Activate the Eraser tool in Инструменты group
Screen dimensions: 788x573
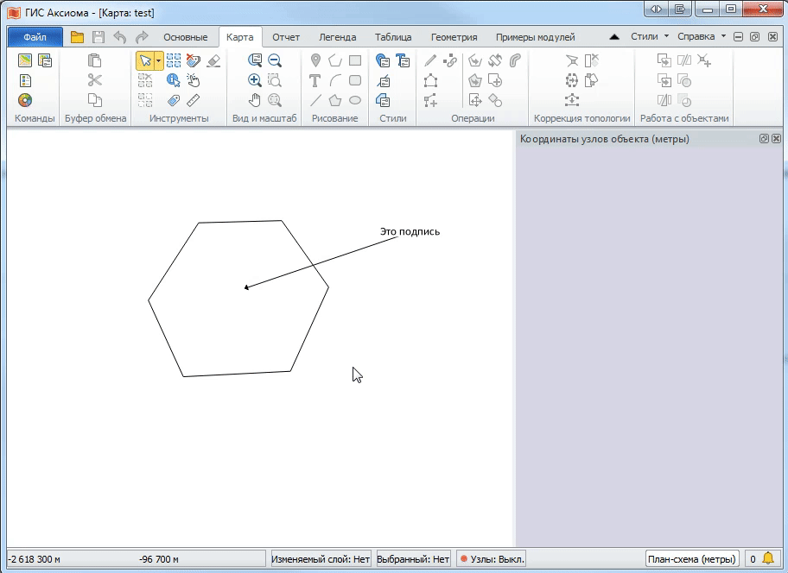[x=214, y=60]
